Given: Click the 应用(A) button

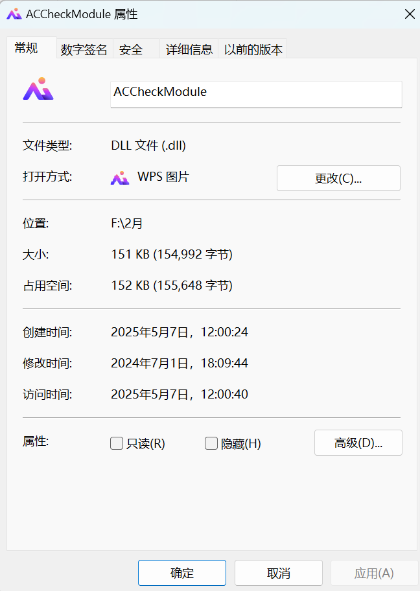Looking at the screenshot, I should pyautogui.click(x=374, y=573).
